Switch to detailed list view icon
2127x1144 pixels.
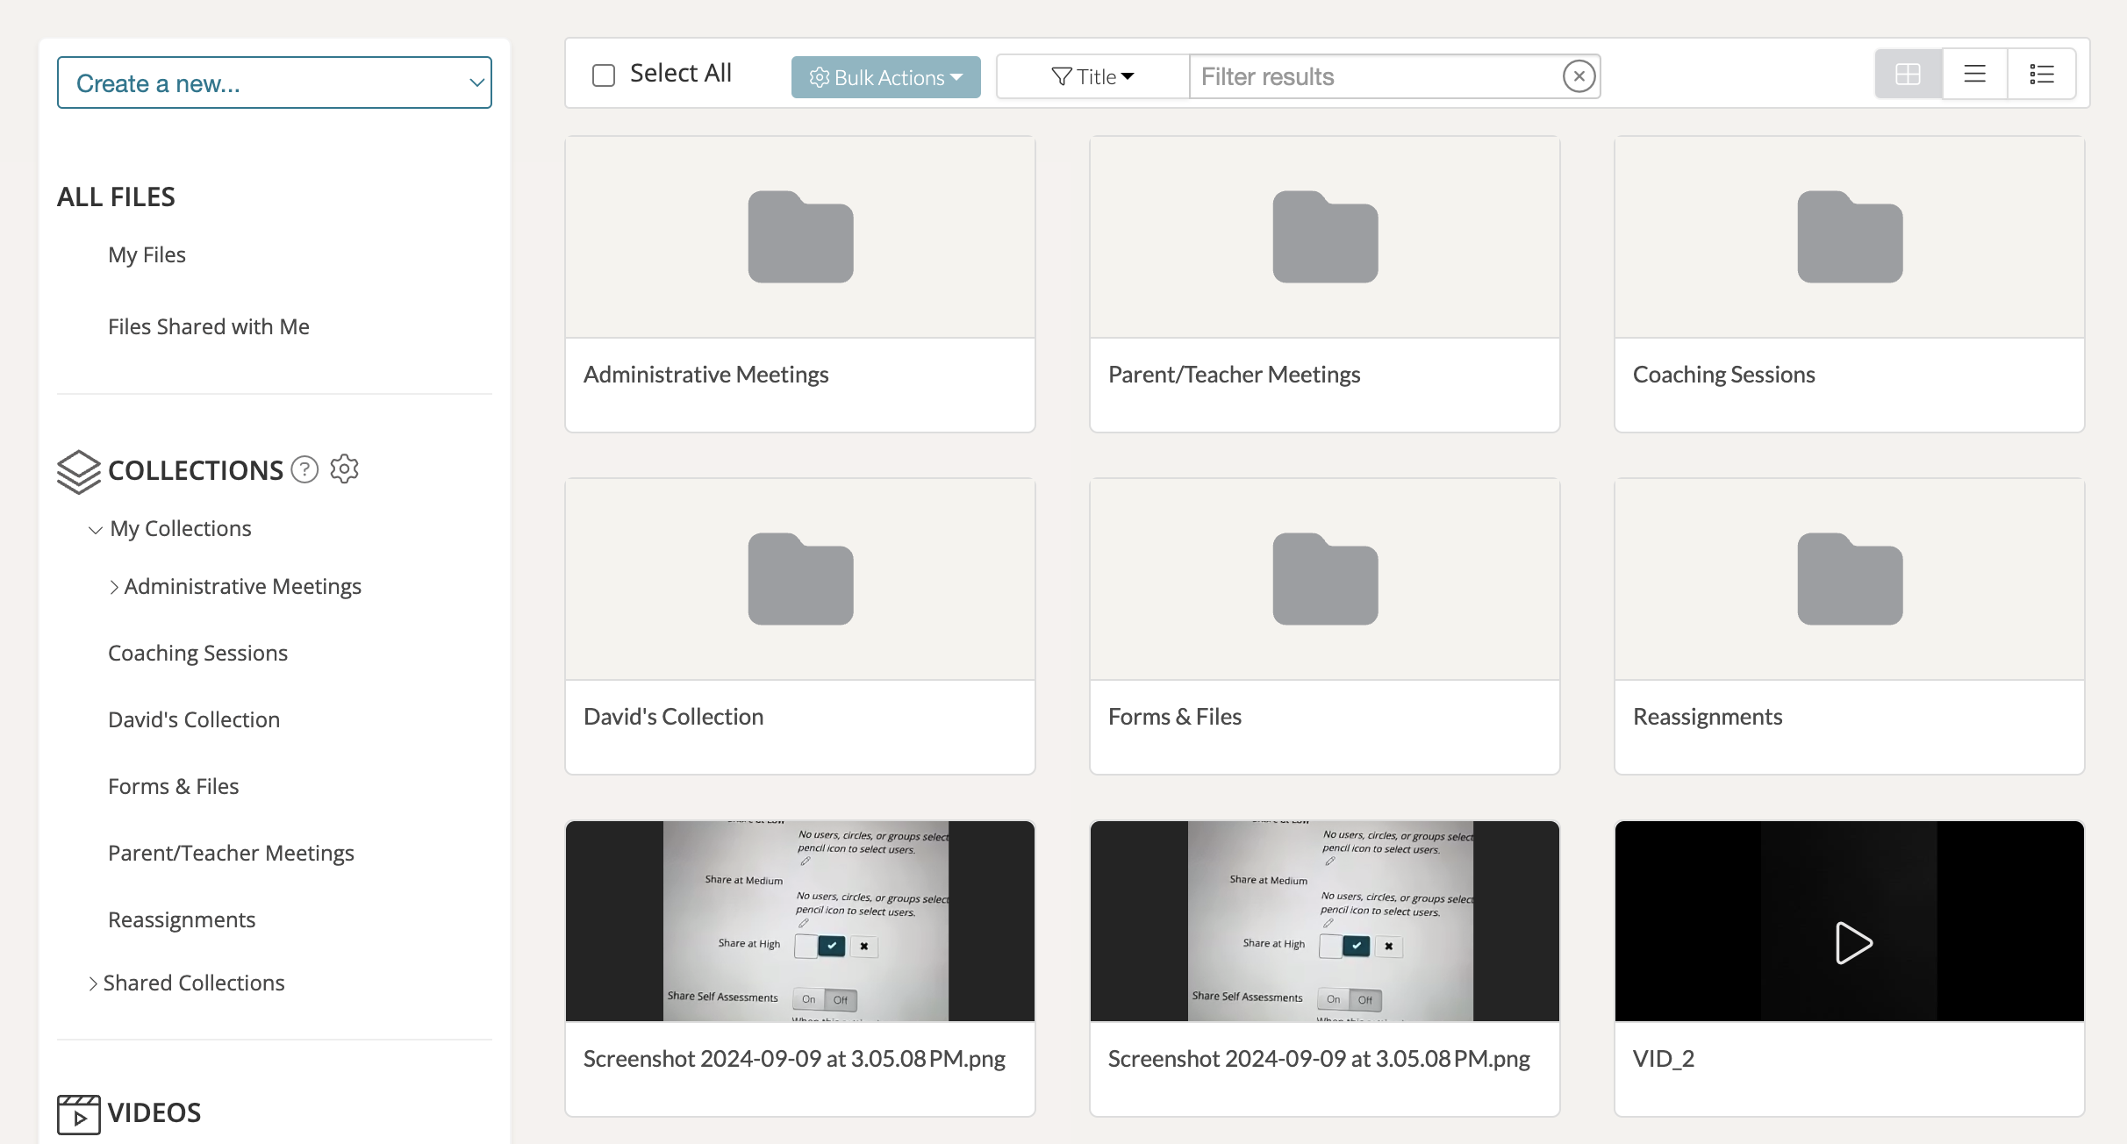(x=2042, y=75)
